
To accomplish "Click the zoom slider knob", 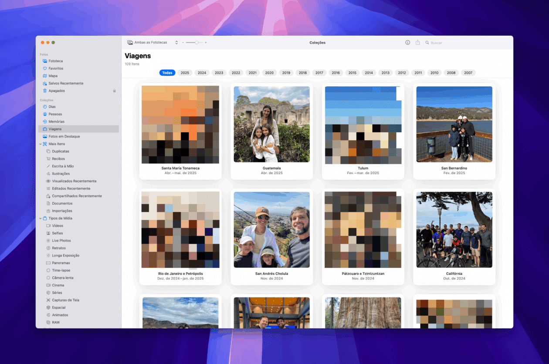I will (x=197, y=43).
